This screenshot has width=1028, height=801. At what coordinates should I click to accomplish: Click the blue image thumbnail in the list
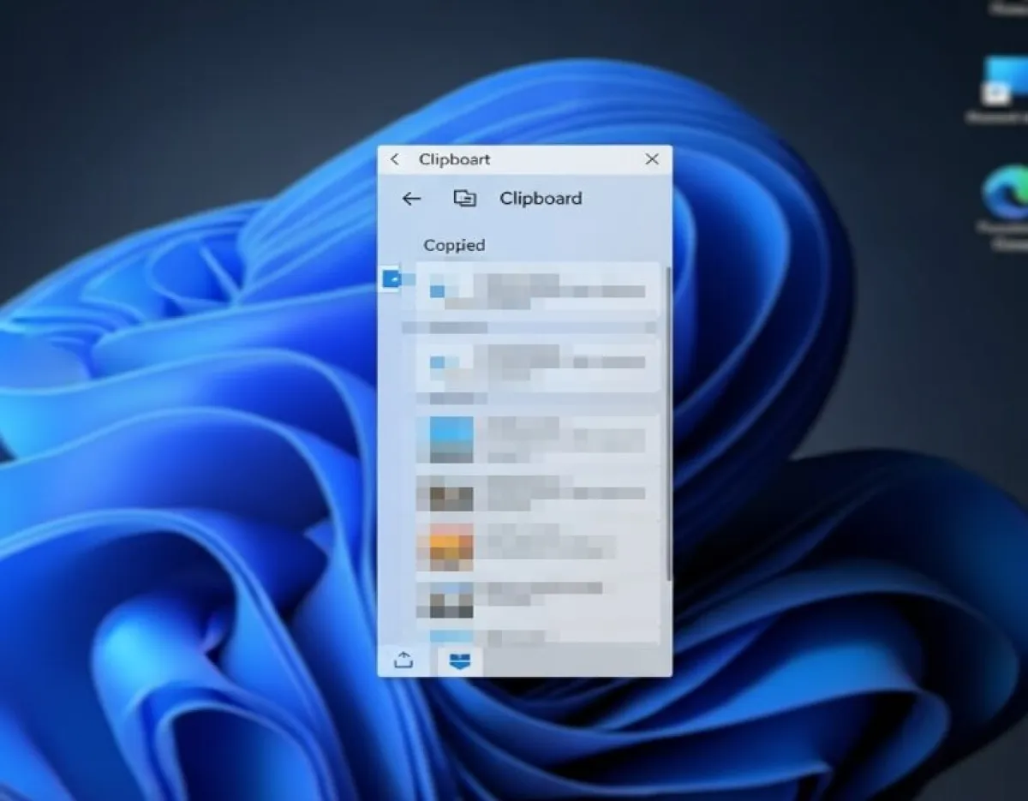tap(445, 439)
